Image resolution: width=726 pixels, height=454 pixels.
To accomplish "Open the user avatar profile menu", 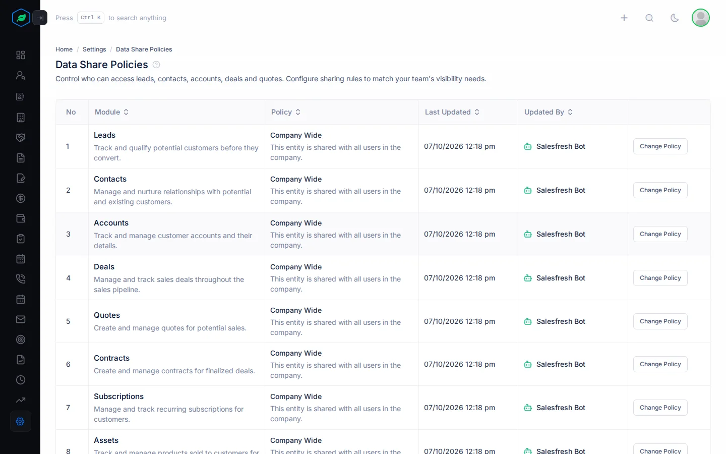I will tap(701, 18).
